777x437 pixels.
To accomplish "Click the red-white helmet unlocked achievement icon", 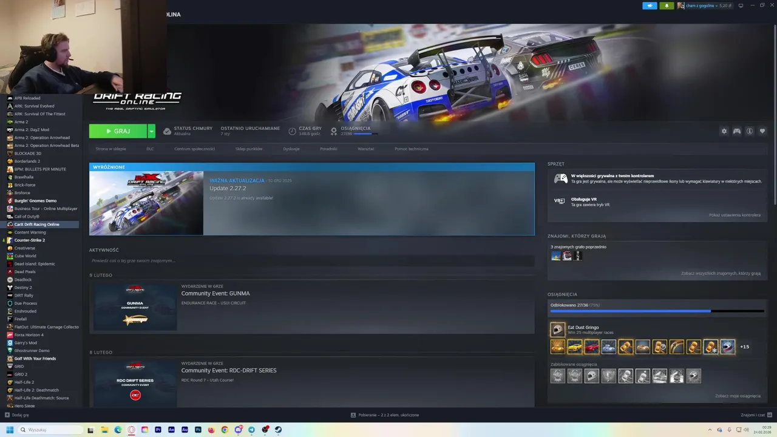I will 727,347.
